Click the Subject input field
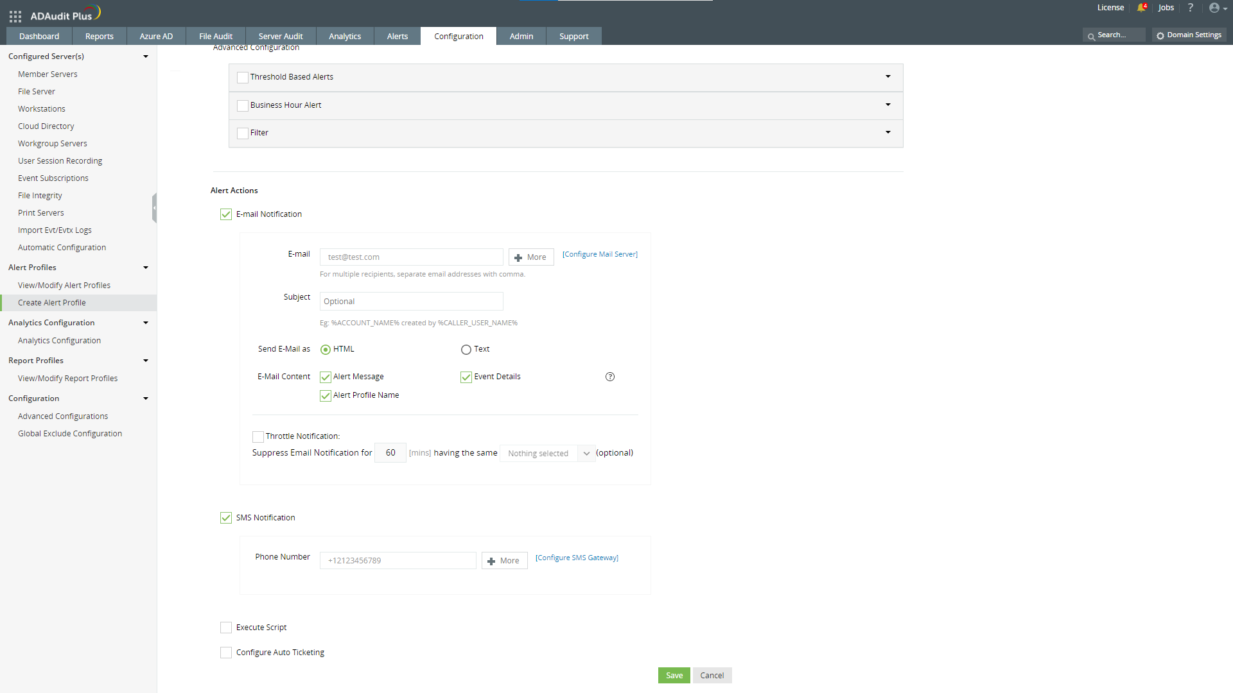 (411, 302)
